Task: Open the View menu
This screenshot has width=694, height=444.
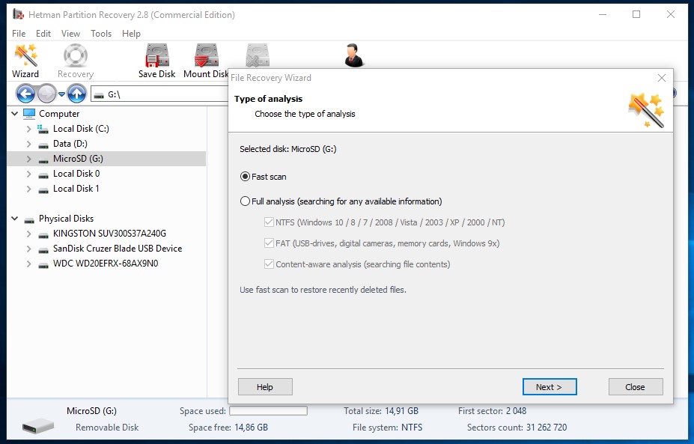Action: [70, 34]
